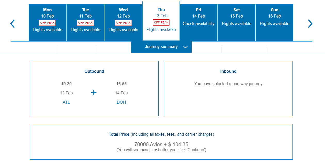
Task: Open the ATL airport link
Action: point(66,102)
